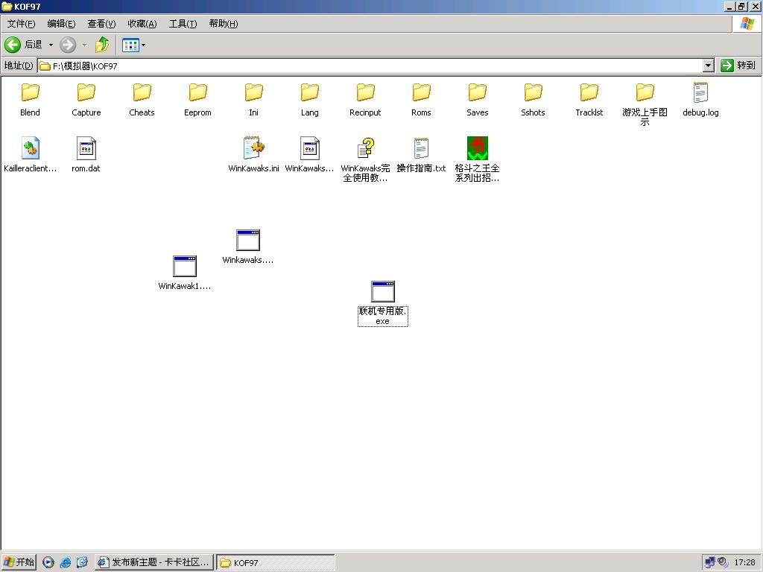Open the 帮助(H) menu

pos(224,24)
